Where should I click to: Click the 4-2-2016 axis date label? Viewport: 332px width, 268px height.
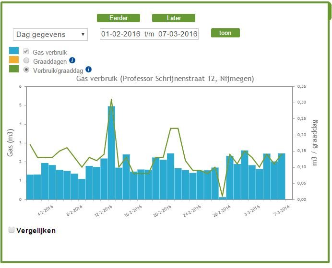(45, 210)
